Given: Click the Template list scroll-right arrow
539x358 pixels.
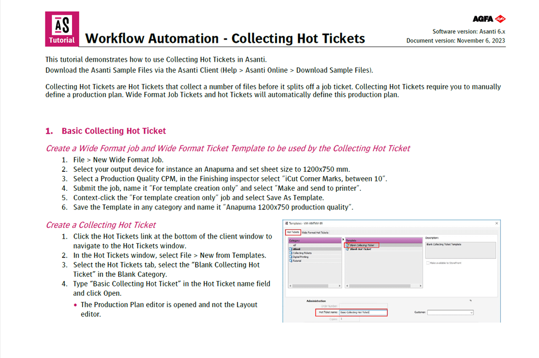Looking at the screenshot, I should click(420, 286).
